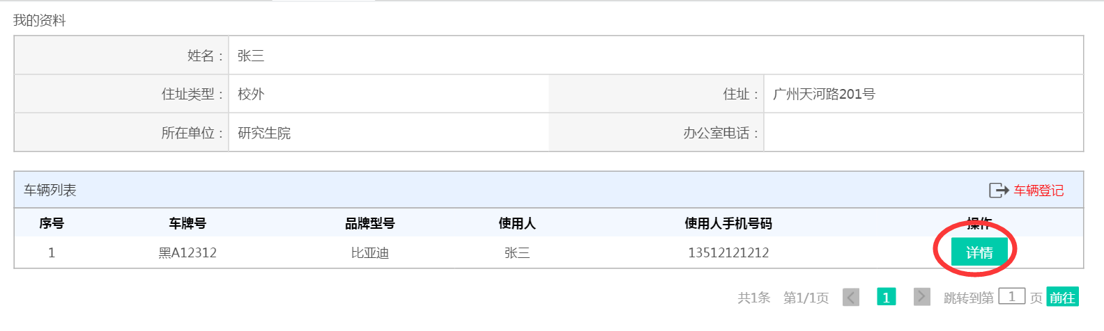Click the 车辆登记 export icon
Image resolution: width=1104 pixels, height=331 pixels.
pos(999,191)
